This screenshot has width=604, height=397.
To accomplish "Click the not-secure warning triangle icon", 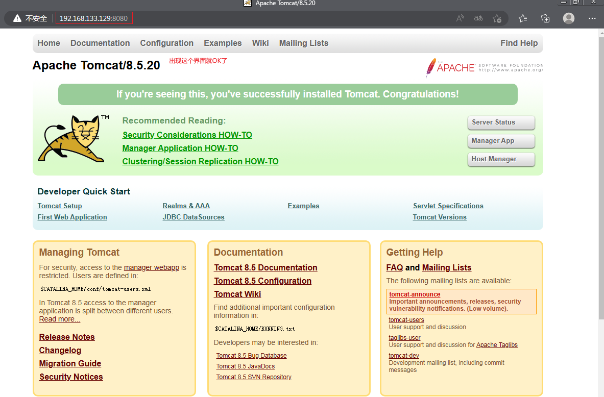I will click(x=17, y=18).
